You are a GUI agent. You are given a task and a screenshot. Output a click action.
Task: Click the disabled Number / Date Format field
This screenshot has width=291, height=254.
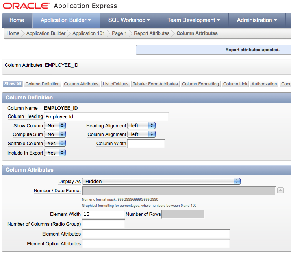(x=179, y=191)
